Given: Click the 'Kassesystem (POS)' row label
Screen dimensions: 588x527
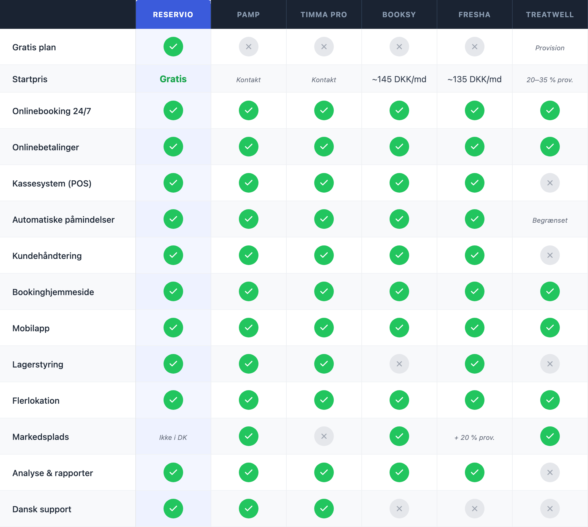Looking at the screenshot, I should (x=52, y=183).
